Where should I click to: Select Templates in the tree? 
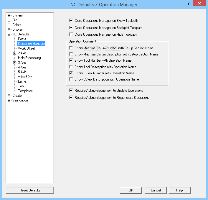point(25,91)
